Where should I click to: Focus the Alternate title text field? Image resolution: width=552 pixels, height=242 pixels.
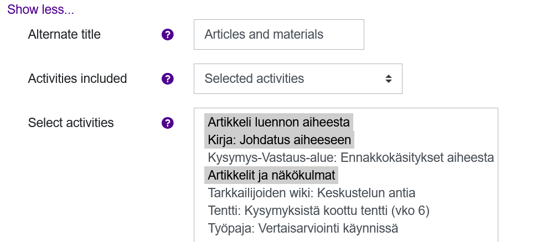pos(278,35)
